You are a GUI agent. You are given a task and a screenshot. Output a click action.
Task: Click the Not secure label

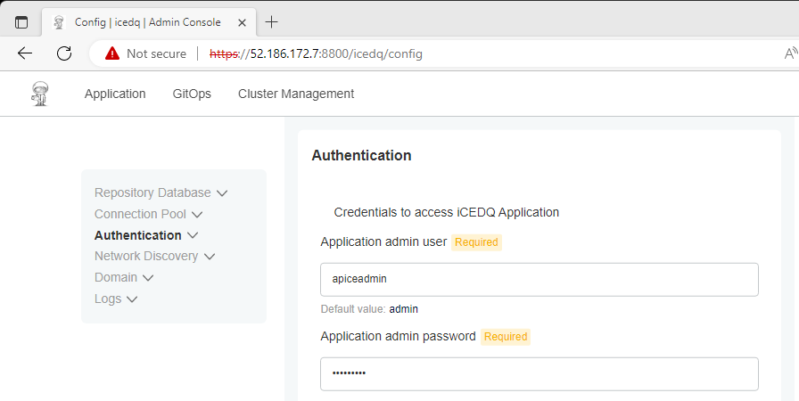156,53
